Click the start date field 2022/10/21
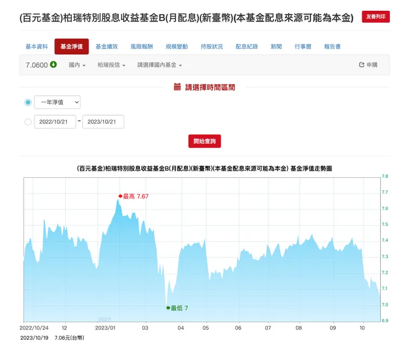Screen dimensions: 399x342 click(55, 122)
